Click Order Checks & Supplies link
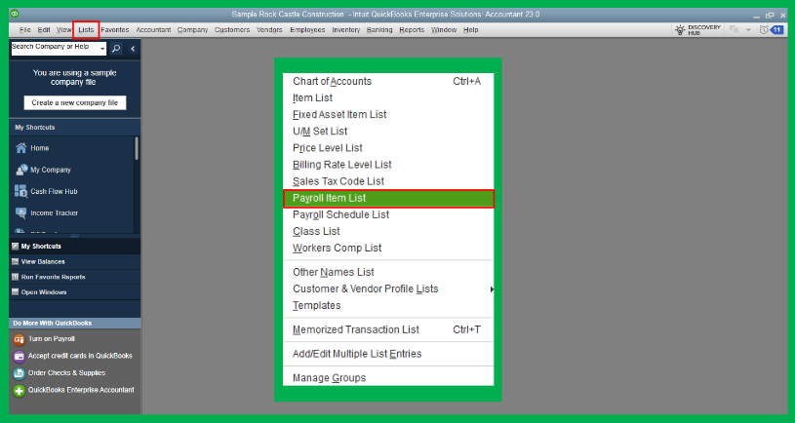Image resolution: width=795 pixels, height=423 pixels. pyautogui.click(x=67, y=373)
